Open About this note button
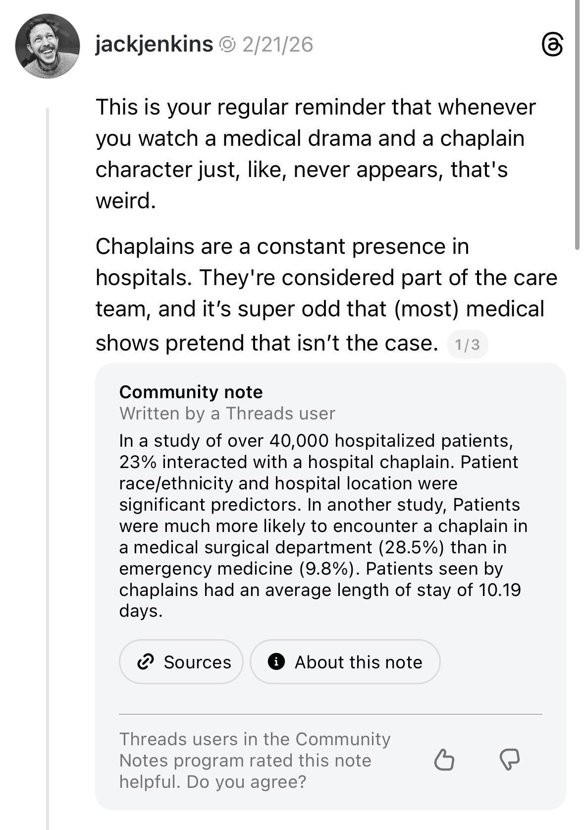 [x=345, y=661]
